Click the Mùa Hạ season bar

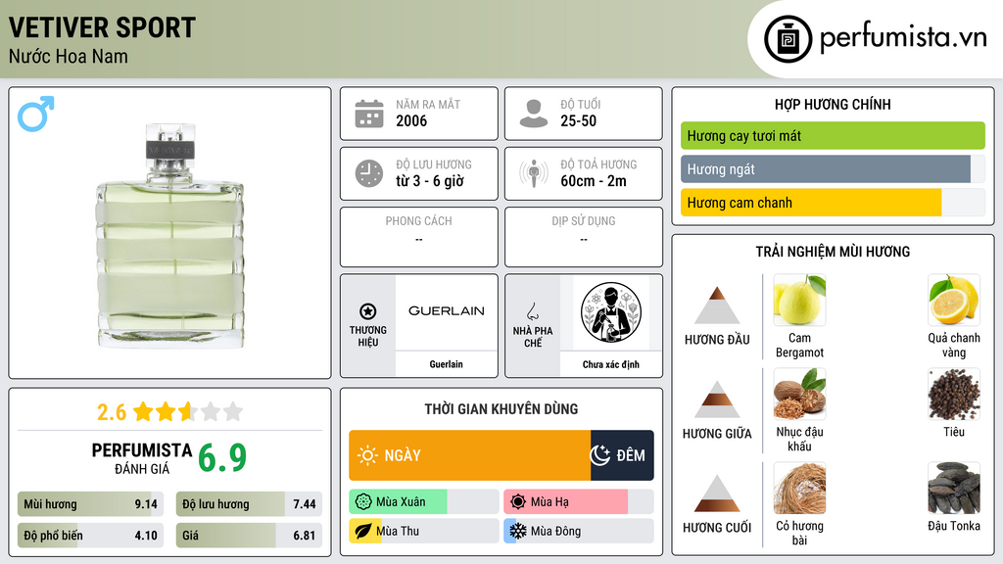click(x=578, y=502)
